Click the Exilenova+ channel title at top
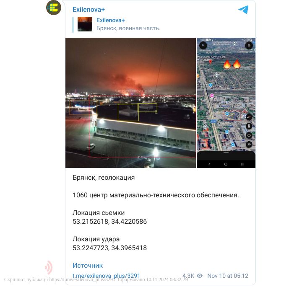The height and width of the screenshot is (287, 302). click(x=89, y=9)
